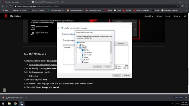Click the Browse... button
189x106 pixels.
(121, 43)
